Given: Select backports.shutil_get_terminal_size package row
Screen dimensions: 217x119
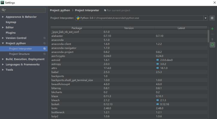Looking at the screenshot, I should point(129,80).
